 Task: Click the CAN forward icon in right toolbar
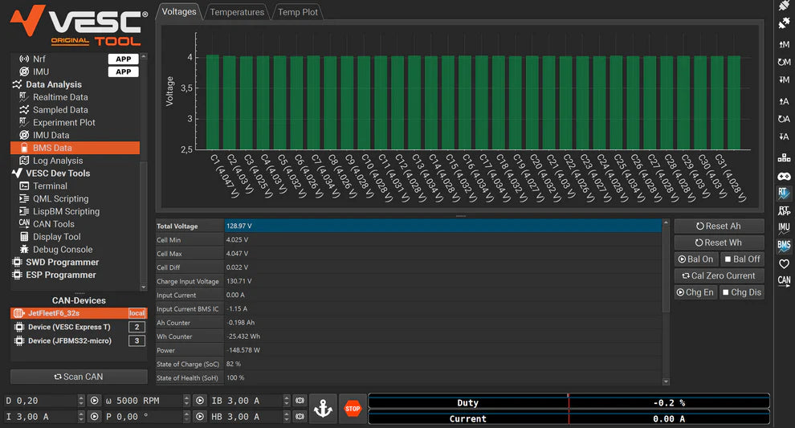(x=784, y=281)
